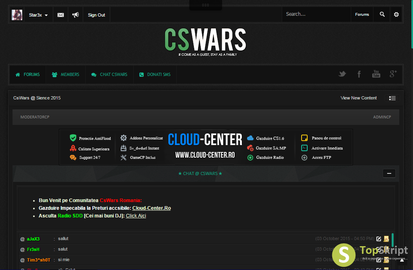Viewport: 413px width, 270px height.
Task: Open the MODERATORCP menu item
Action: click(35, 117)
